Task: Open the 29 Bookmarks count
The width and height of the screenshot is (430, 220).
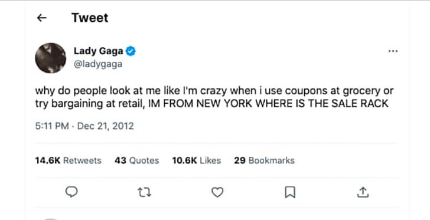Action: coord(265,160)
